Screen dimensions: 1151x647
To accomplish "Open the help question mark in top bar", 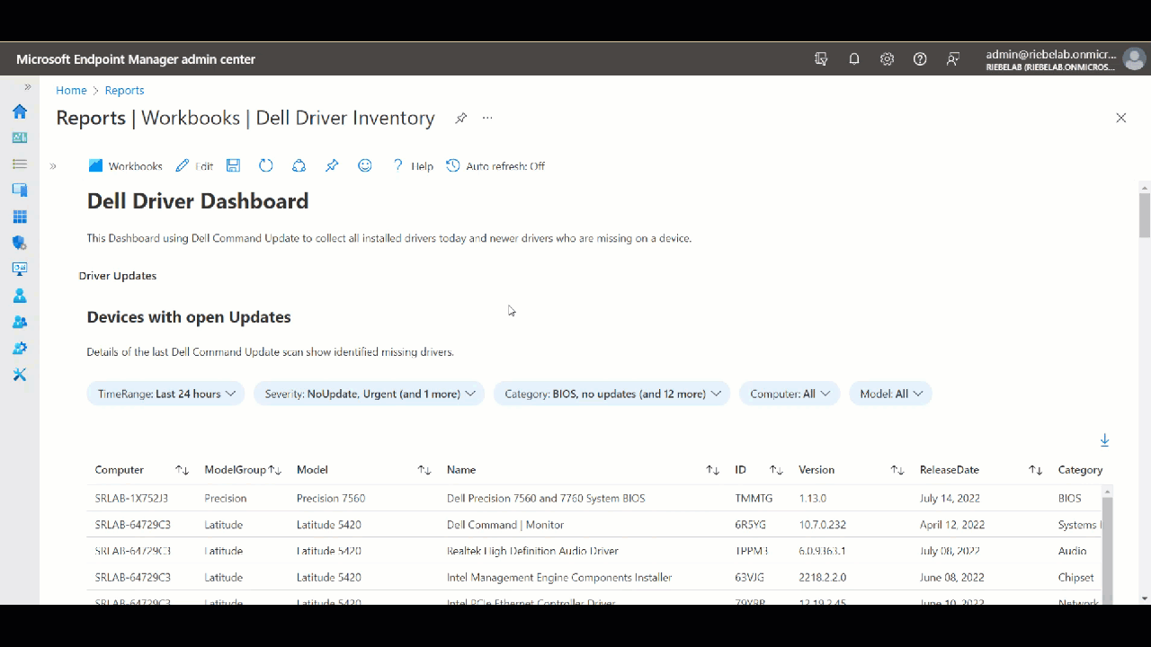I will coord(920,59).
